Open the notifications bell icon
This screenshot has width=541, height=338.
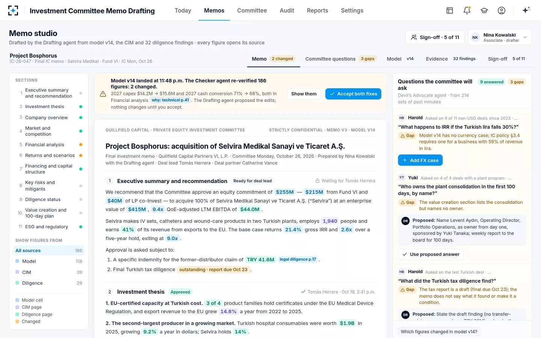point(467,11)
